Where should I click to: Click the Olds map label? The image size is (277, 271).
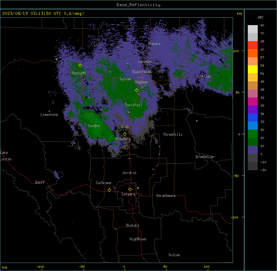pos(125,127)
